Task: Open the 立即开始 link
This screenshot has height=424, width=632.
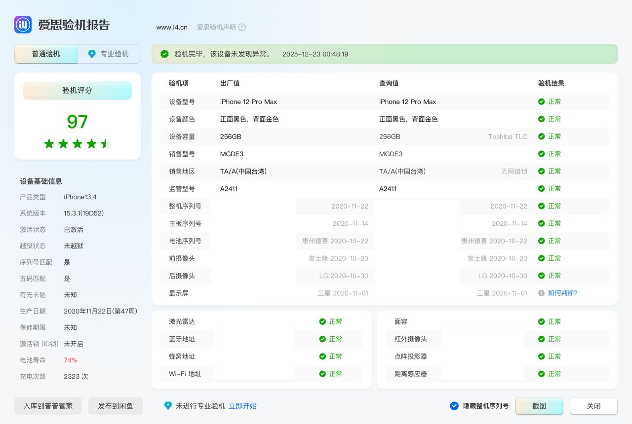Action: tap(242, 406)
